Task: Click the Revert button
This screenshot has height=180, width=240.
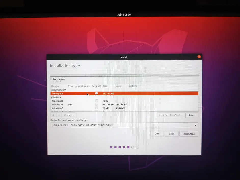Action: 192,115
